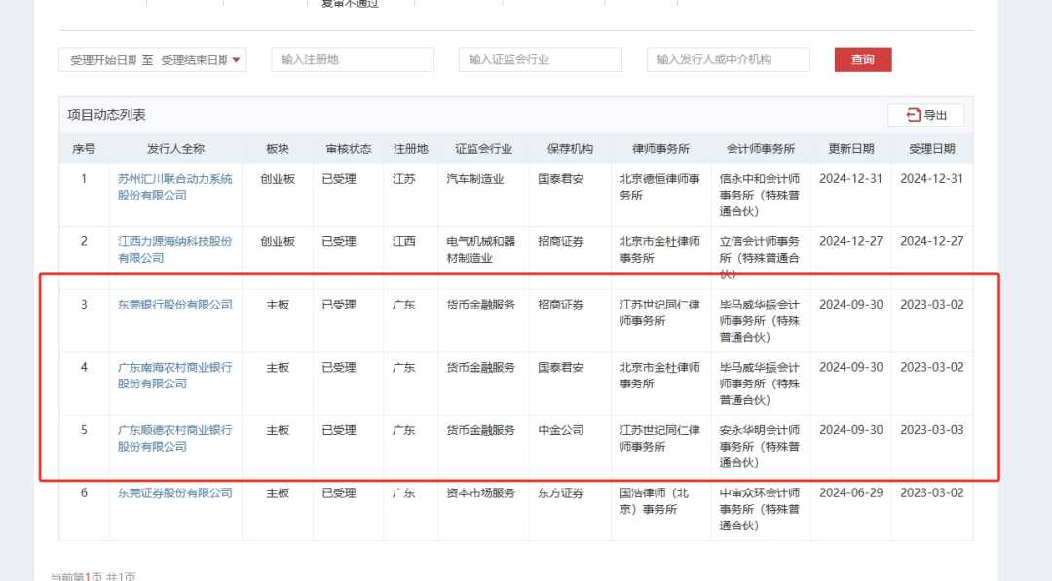
Task: Click the 受理结束日期 end date field
Action: (195, 60)
